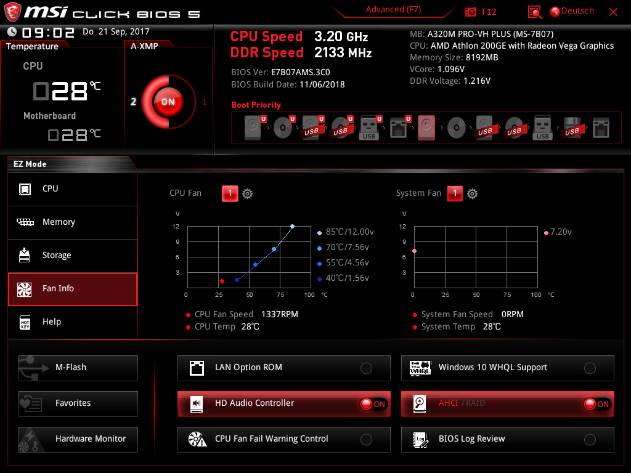This screenshot has height=473, width=631.
Task: Select the legacy CD/DVD boot device without U badge
Action: click(457, 128)
